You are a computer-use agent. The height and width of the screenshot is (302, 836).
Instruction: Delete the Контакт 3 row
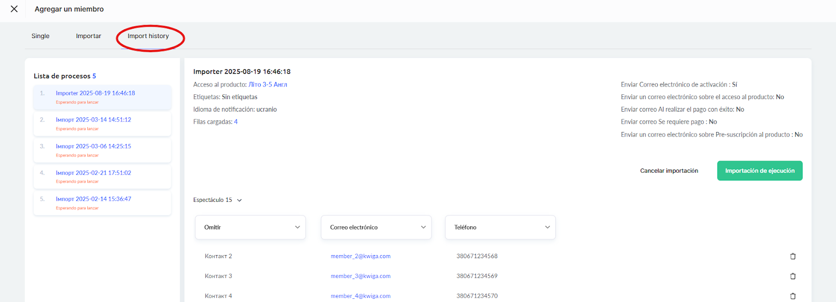point(793,276)
